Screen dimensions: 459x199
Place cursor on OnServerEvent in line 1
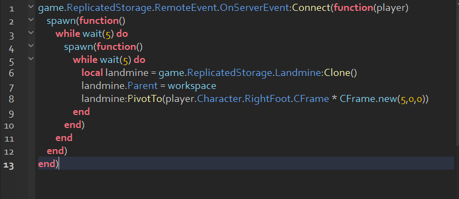(x=254, y=8)
